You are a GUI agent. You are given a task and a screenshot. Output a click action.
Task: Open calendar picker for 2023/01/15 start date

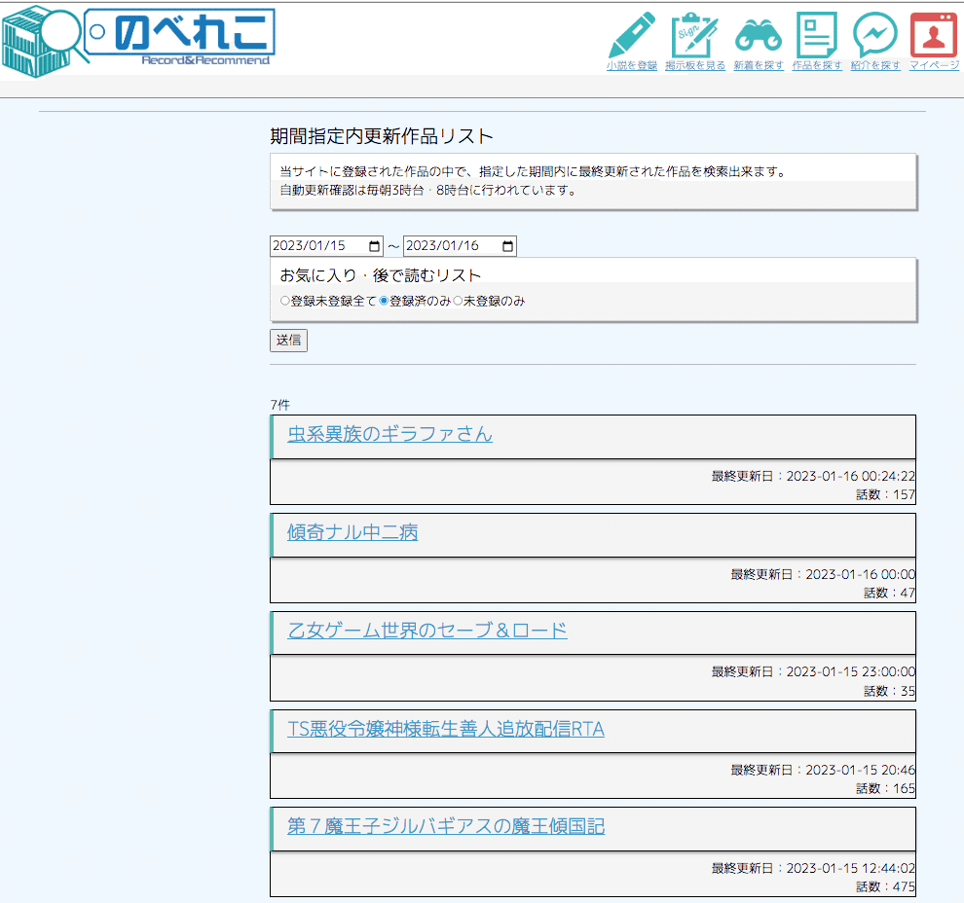(375, 246)
